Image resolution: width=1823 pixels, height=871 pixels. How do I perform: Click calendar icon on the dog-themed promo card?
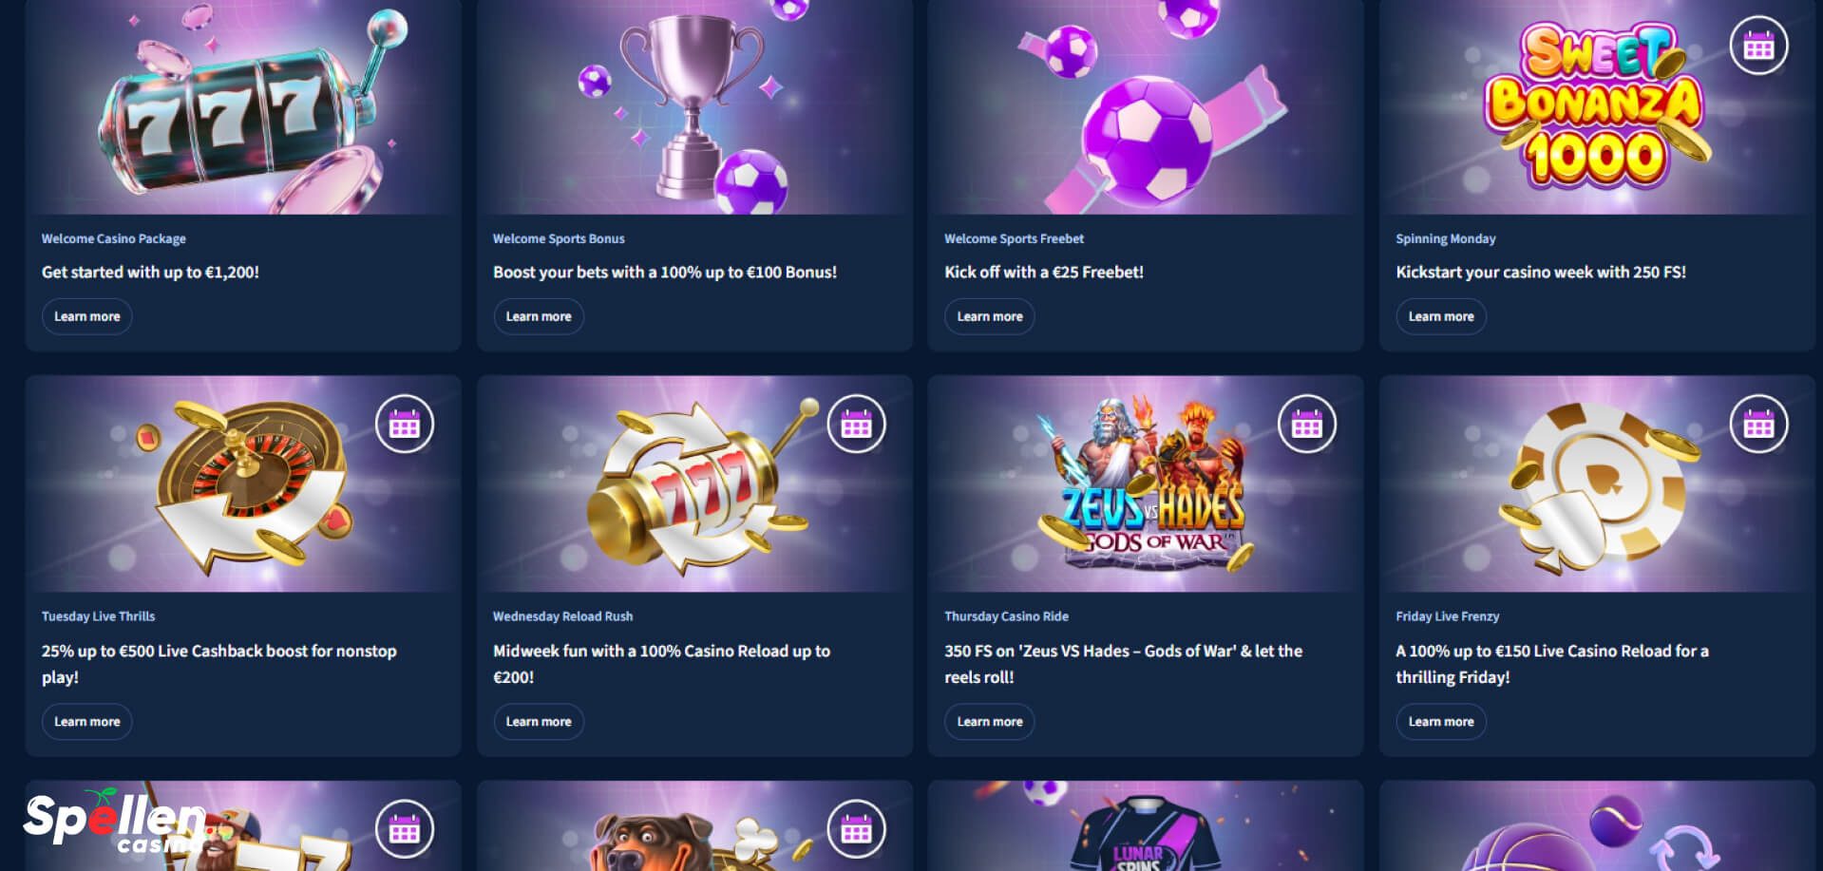coord(856,829)
